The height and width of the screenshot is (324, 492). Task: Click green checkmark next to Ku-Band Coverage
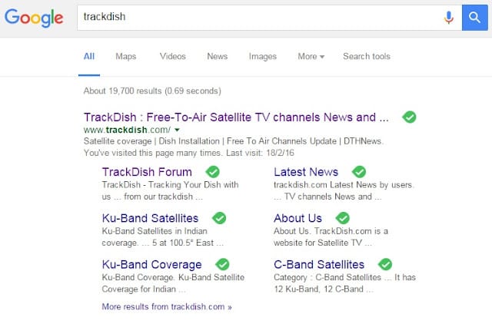[x=223, y=264]
